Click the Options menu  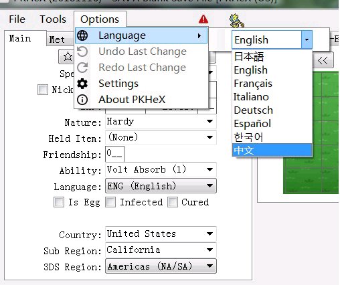100,19
